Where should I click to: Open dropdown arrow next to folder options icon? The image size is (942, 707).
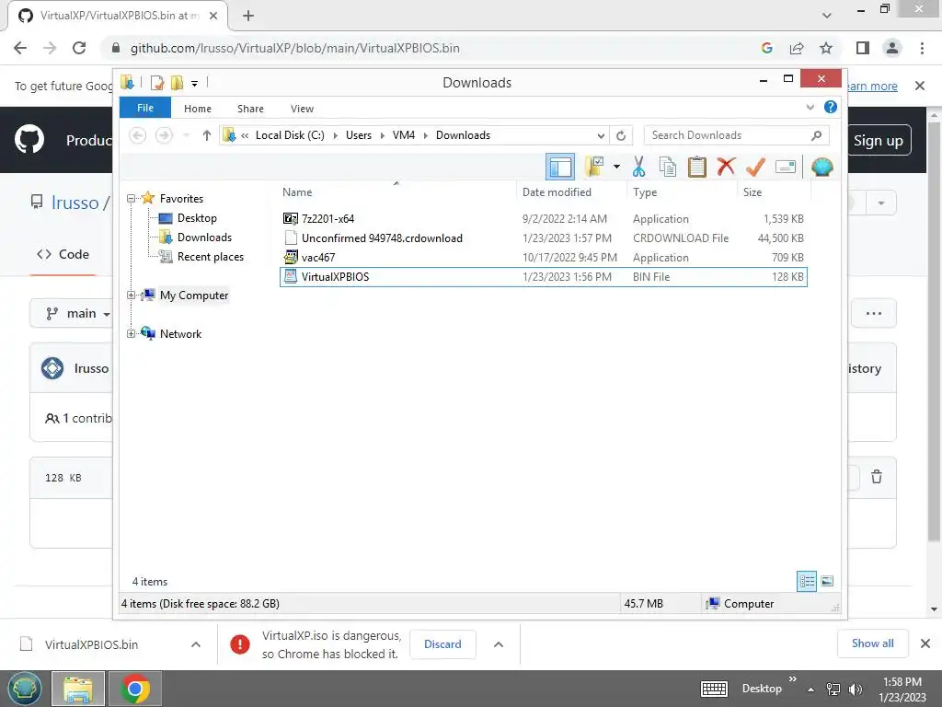616,167
